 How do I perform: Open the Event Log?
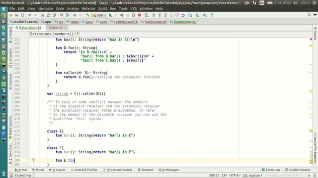point(271,170)
